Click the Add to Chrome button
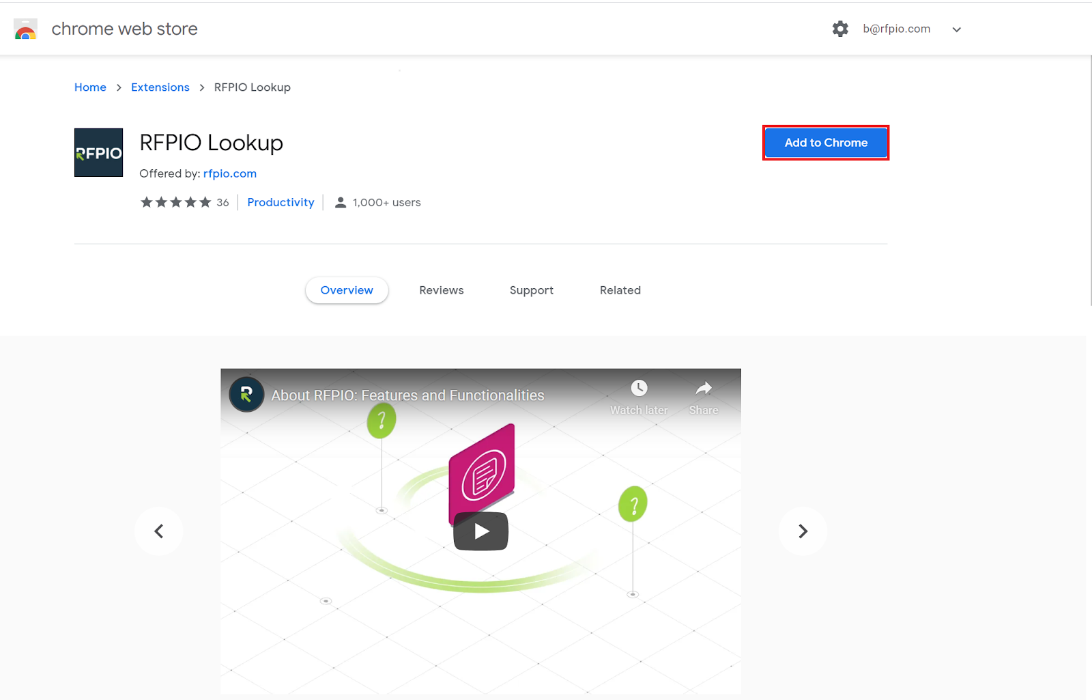This screenshot has height=700, width=1092. [x=826, y=143]
